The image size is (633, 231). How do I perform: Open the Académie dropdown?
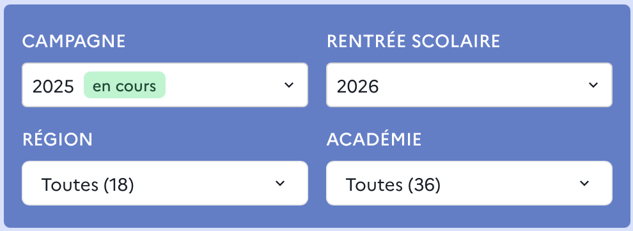(469, 183)
